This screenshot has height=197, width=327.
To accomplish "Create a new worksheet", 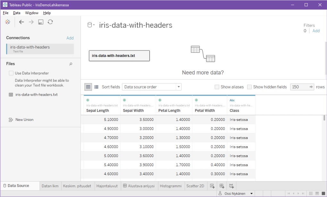I will coord(212,186).
